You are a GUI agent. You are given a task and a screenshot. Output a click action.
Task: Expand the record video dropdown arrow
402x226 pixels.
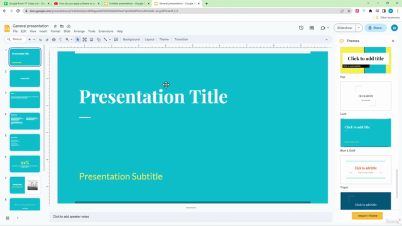click(x=328, y=28)
